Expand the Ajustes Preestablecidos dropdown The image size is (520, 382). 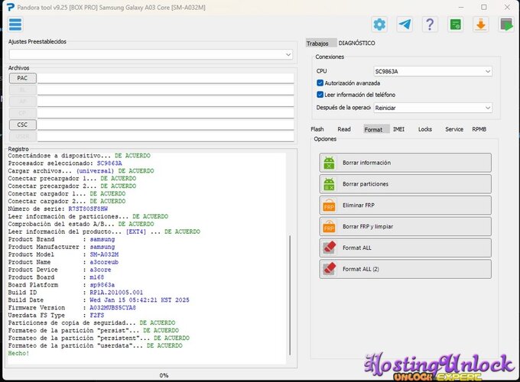coord(151,54)
